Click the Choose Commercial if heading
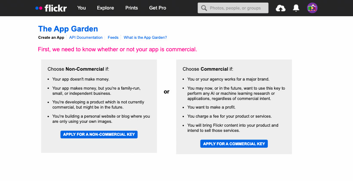 pos(208,69)
